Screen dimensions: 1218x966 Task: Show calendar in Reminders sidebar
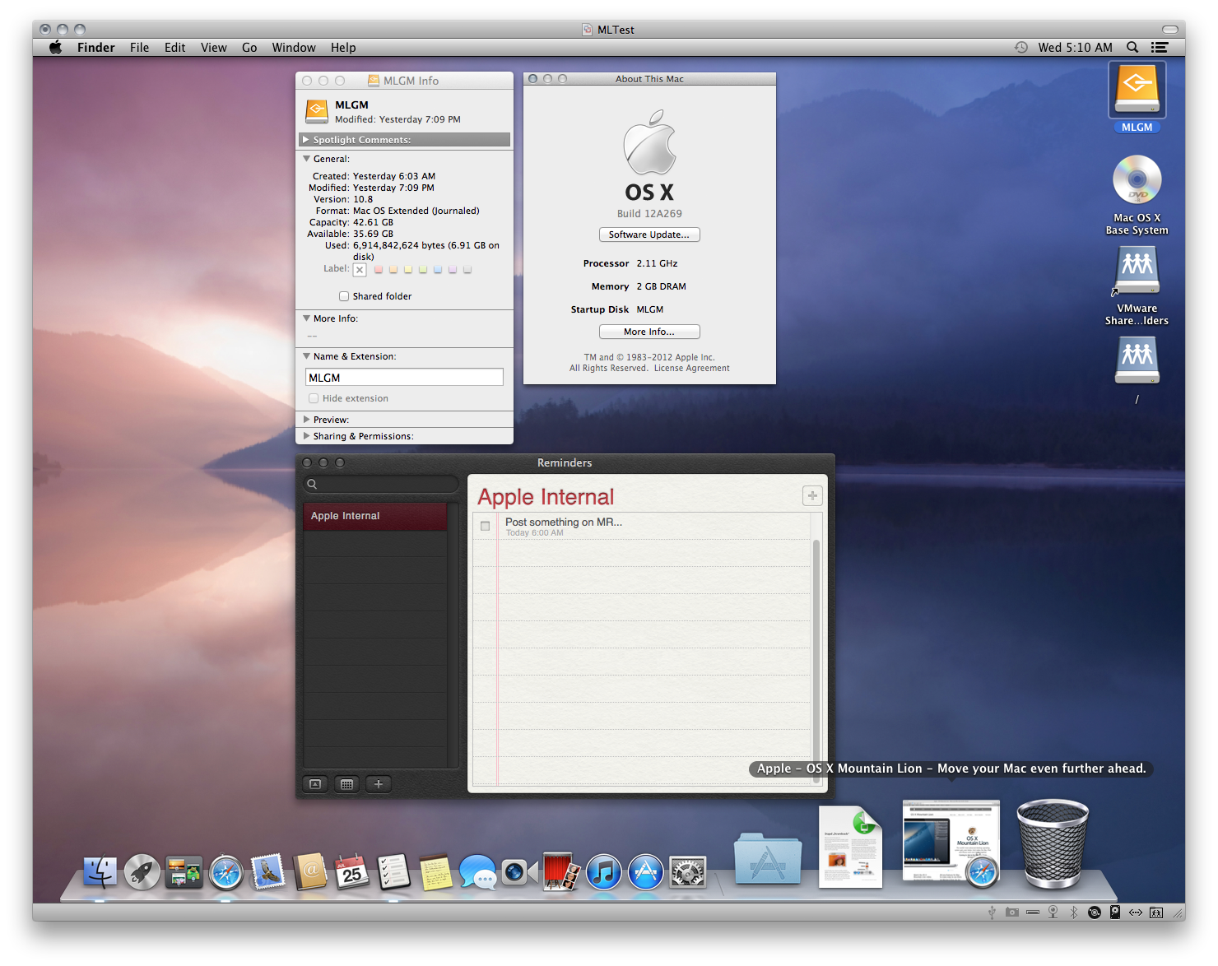346,784
